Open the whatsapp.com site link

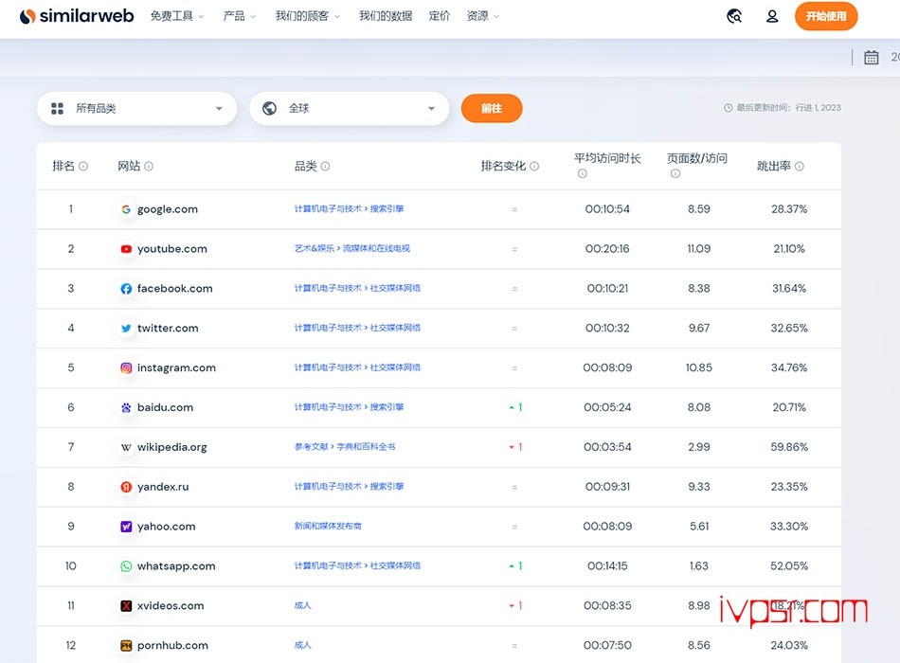click(176, 566)
